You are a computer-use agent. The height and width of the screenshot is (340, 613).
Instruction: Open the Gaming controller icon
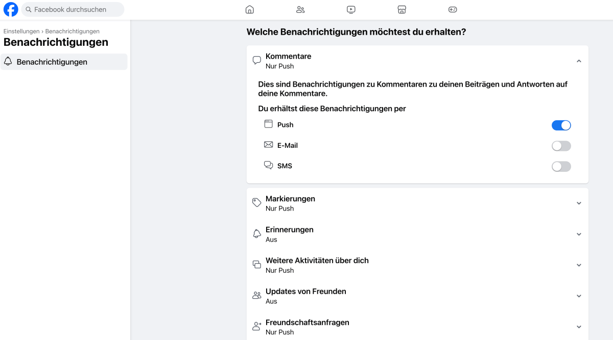[453, 9]
